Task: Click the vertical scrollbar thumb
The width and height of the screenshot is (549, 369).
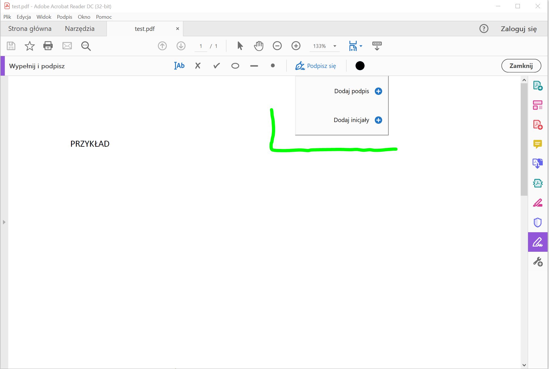Action: click(x=524, y=139)
